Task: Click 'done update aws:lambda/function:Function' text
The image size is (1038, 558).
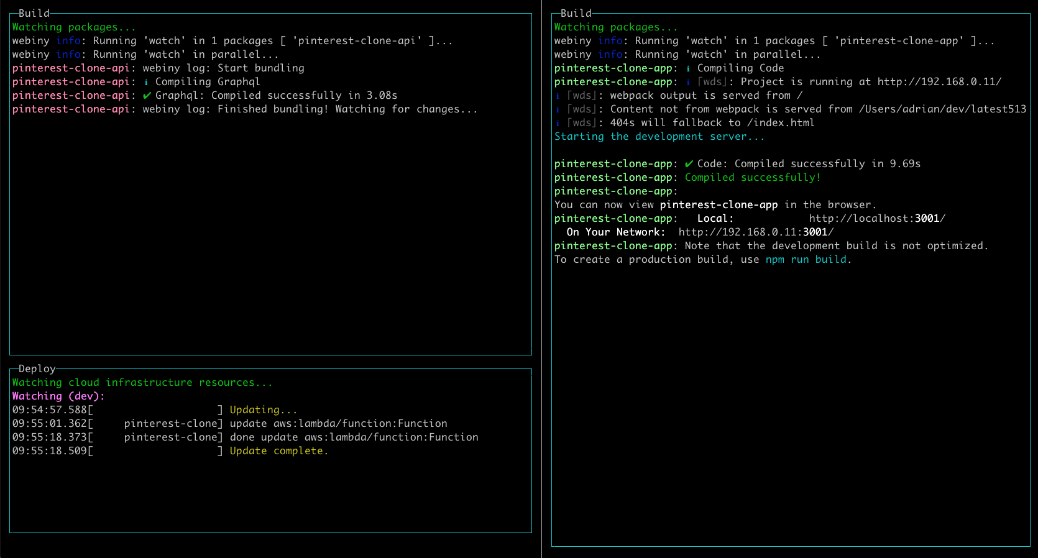Action: coord(354,437)
